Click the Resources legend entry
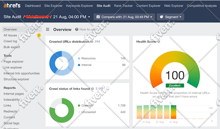 [89, 58]
